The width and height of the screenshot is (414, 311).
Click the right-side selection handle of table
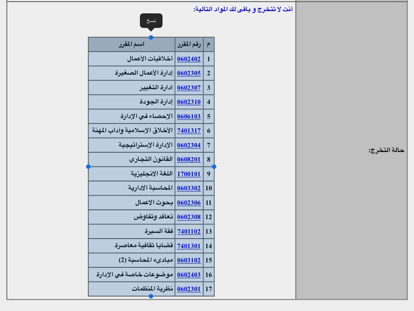[x=214, y=166]
